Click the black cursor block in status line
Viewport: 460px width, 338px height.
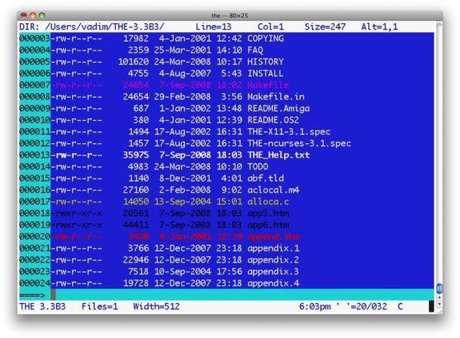(432, 307)
